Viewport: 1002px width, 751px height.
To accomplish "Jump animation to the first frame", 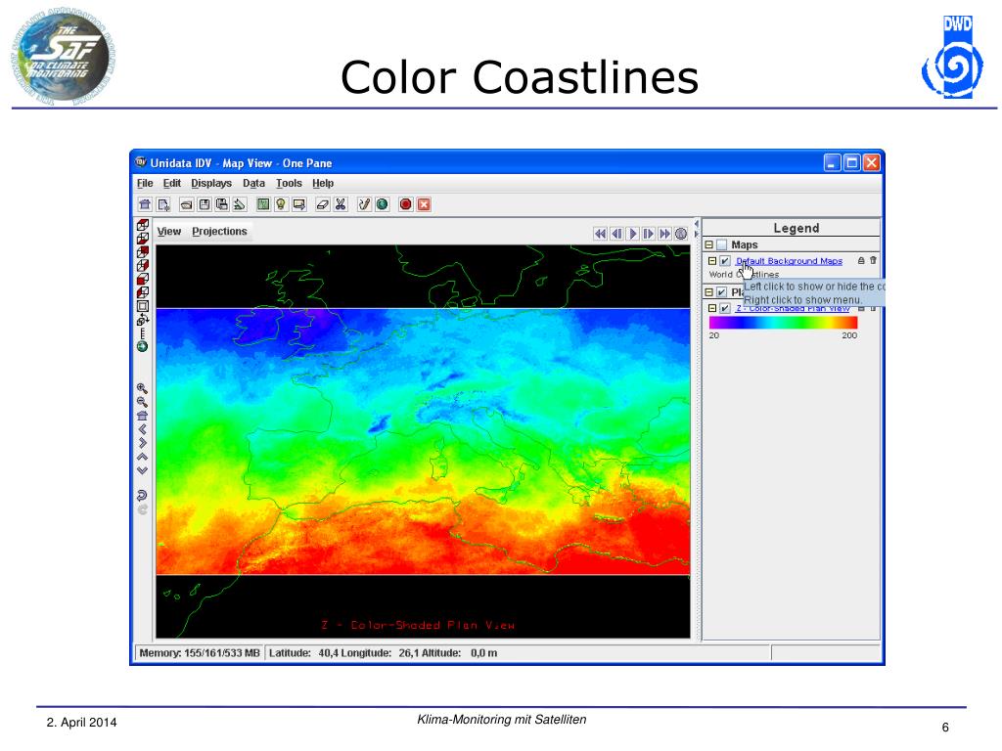I will click(x=600, y=234).
